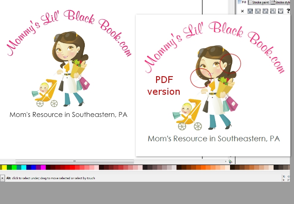Select the baby stroller in the left logo
This screenshot has width=294, height=204.
click(45, 93)
